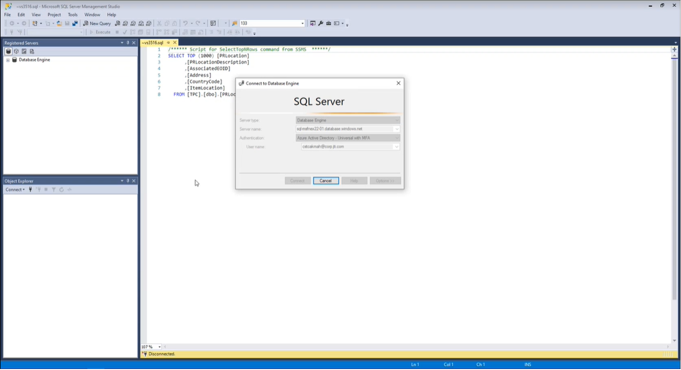Viewport: 681px width, 370px height.
Task: Select Analysis Services icon in Registered Servers toolbar
Action: tap(16, 51)
